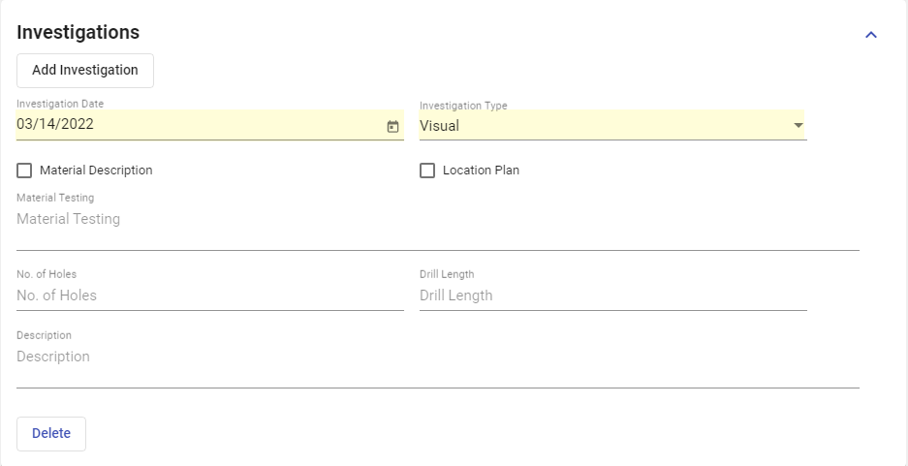Image resolution: width=908 pixels, height=466 pixels.
Task: Click the Add Investigation button
Action: click(85, 71)
